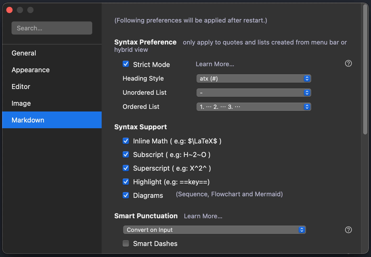Select the Editor section in sidebar

point(21,87)
